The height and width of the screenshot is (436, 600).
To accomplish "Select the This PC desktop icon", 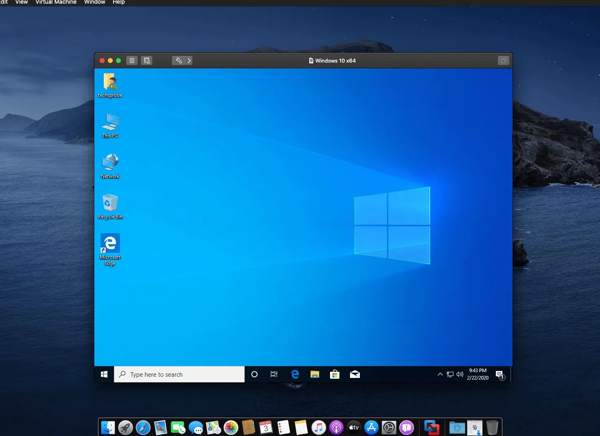I will (110, 126).
